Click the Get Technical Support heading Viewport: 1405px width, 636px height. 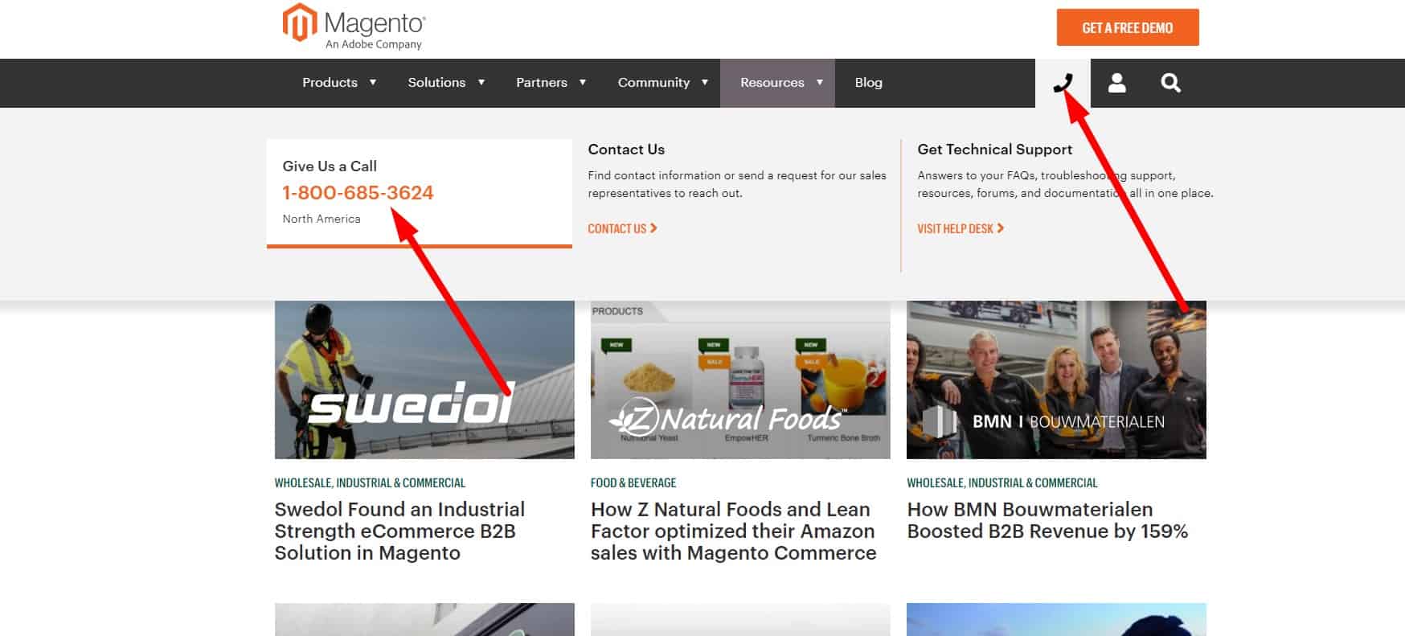click(x=994, y=150)
